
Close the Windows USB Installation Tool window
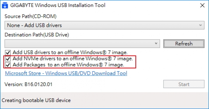pos(202,5)
